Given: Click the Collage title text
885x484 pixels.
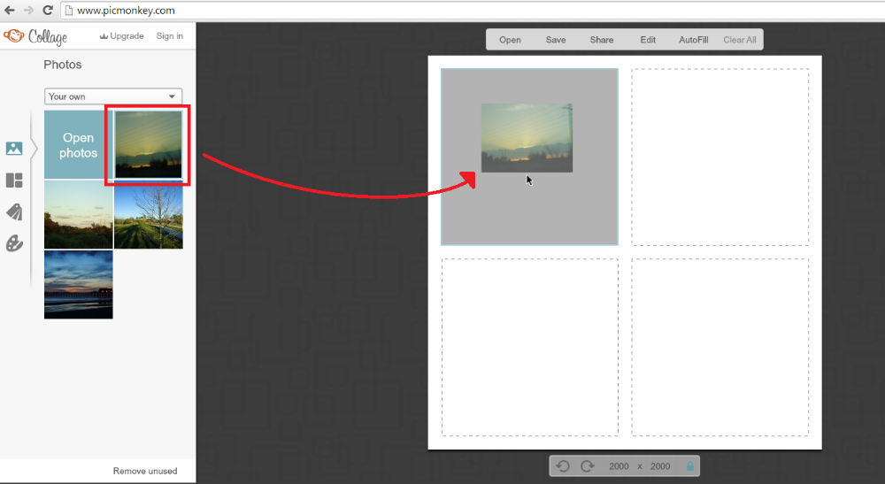Looking at the screenshot, I should click(x=48, y=37).
